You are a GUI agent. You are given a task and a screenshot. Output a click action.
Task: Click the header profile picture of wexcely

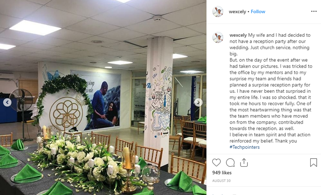(217, 12)
